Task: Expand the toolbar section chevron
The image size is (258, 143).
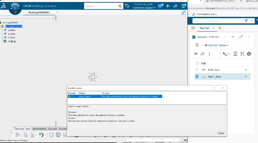Action: click(x=12, y=132)
